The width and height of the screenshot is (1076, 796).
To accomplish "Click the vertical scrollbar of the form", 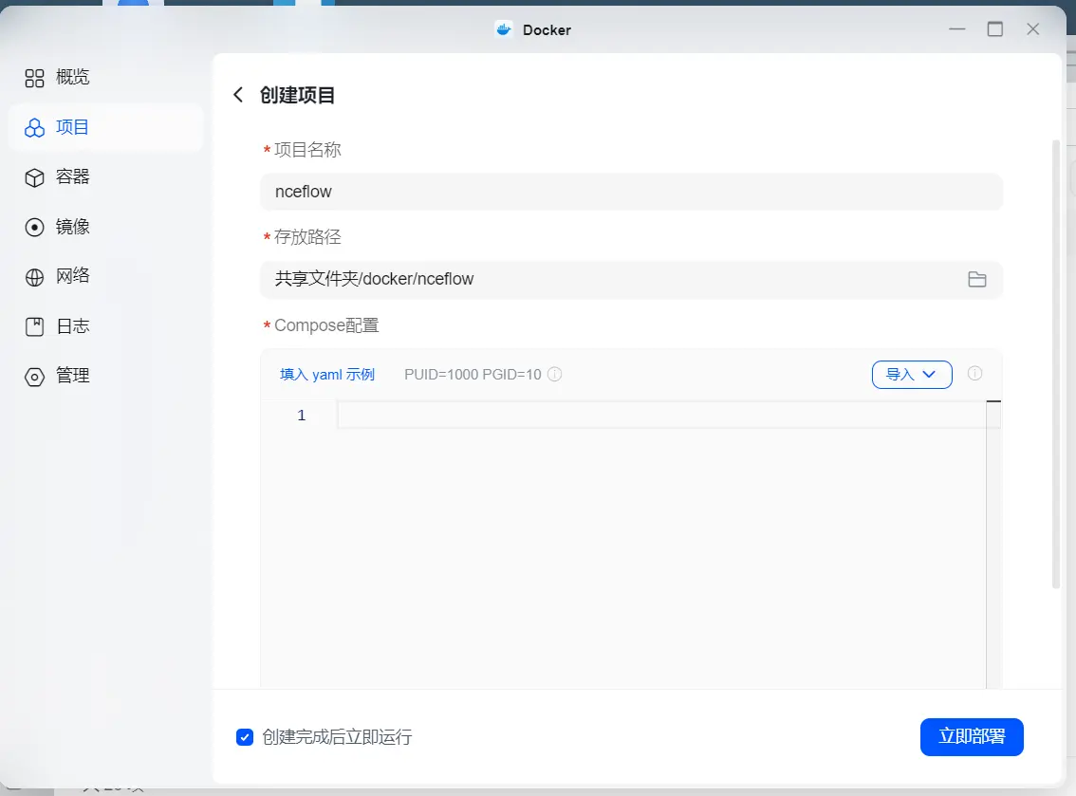I will tap(1056, 363).
